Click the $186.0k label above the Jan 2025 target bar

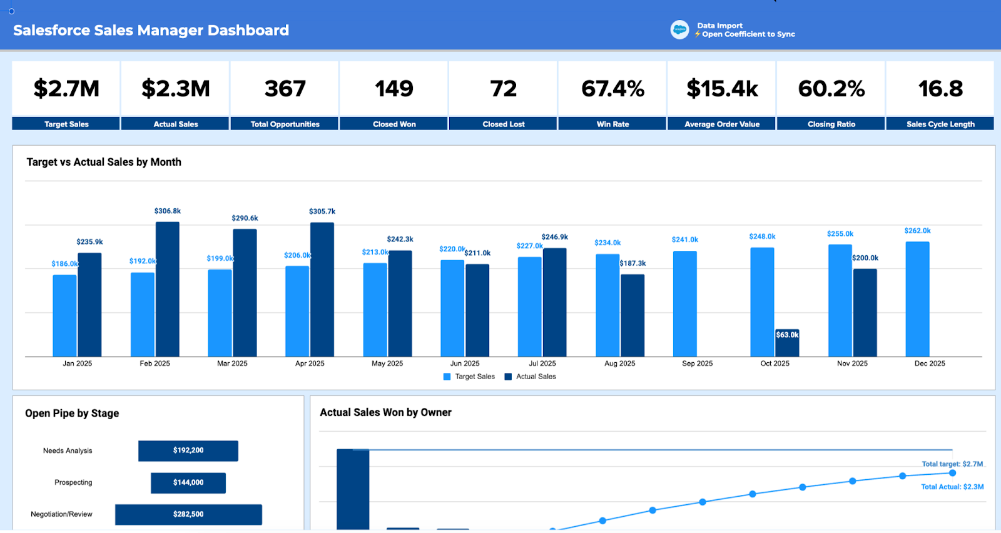[x=64, y=264]
